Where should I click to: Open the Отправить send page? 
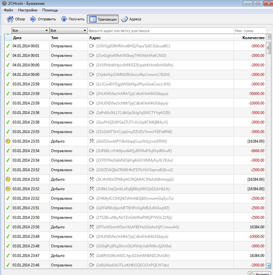[43, 19]
